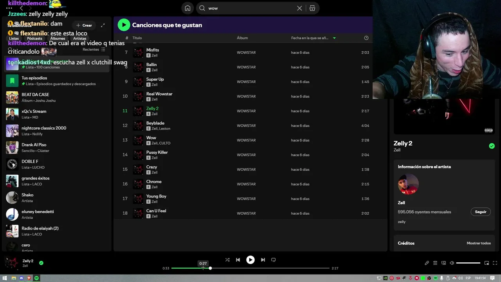Open nightcore classics 2000 playlist

[57, 131]
